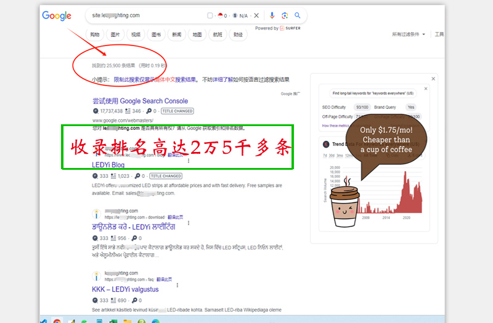The height and width of the screenshot is (323, 493).
Task: Expand the 所有过滤条件 dropdown
Action: [408, 34]
